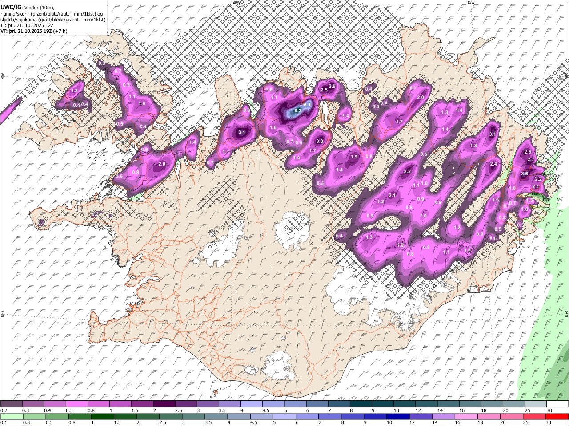This screenshot has width=569, height=426.
Task: Select the mauve 0.3–0.4 swatch in the top legend row
Action: [33, 404]
